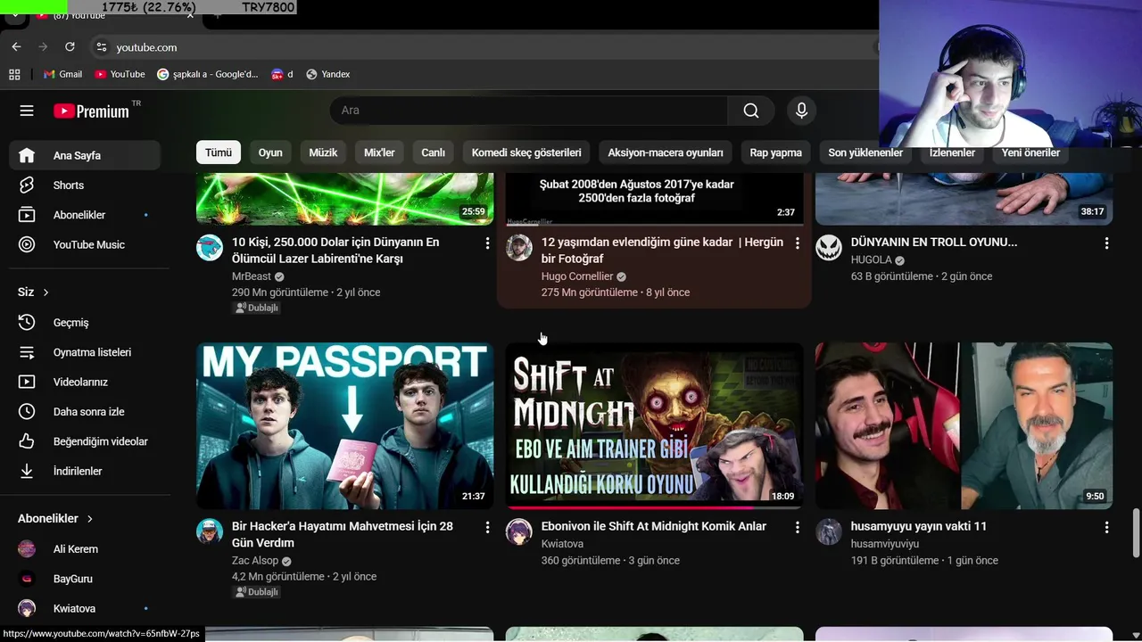
Task: Open more options for DÜNYANIN EN TROLL OYUNU
Action: point(1106,243)
